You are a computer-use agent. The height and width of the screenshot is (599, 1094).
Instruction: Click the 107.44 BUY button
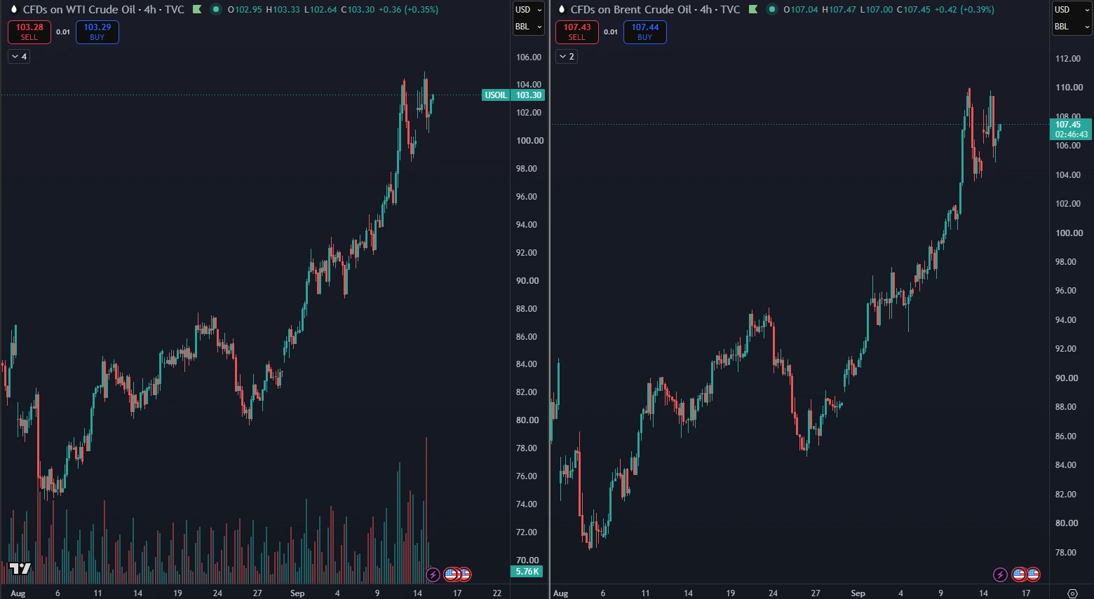645,32
